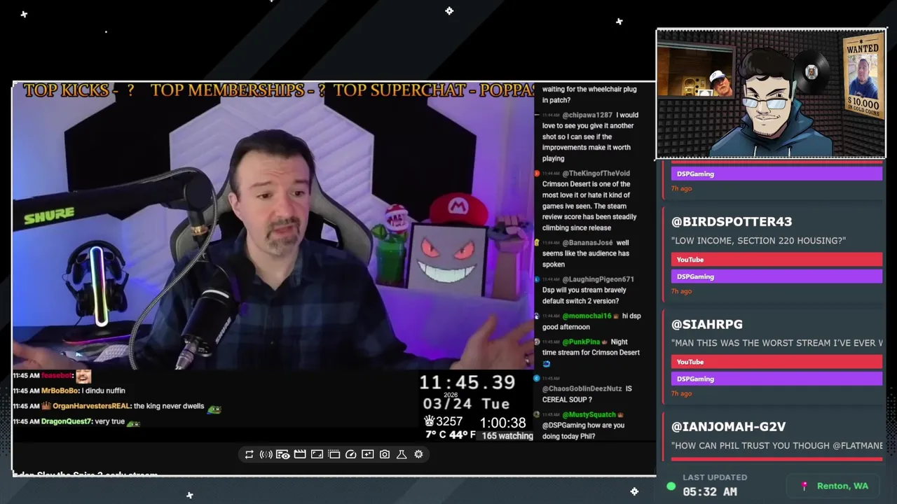
Task: Click @chipawa1287 username in chat
Action: click(587, 115)
